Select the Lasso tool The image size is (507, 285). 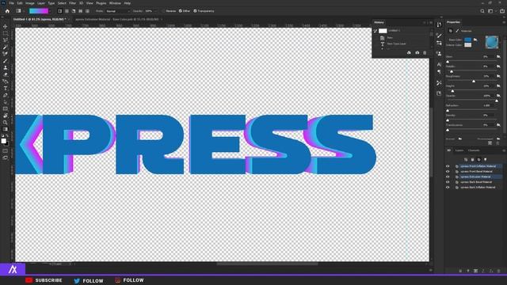pos(6,40)
